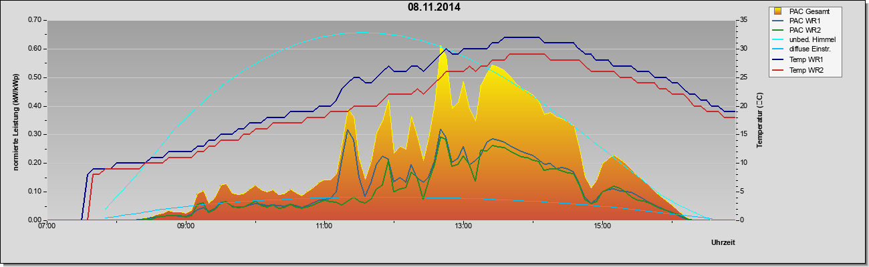Select the 13:00 time tick label
The width and height of the screenshot is (869, 267).
[x=463, y=227]
